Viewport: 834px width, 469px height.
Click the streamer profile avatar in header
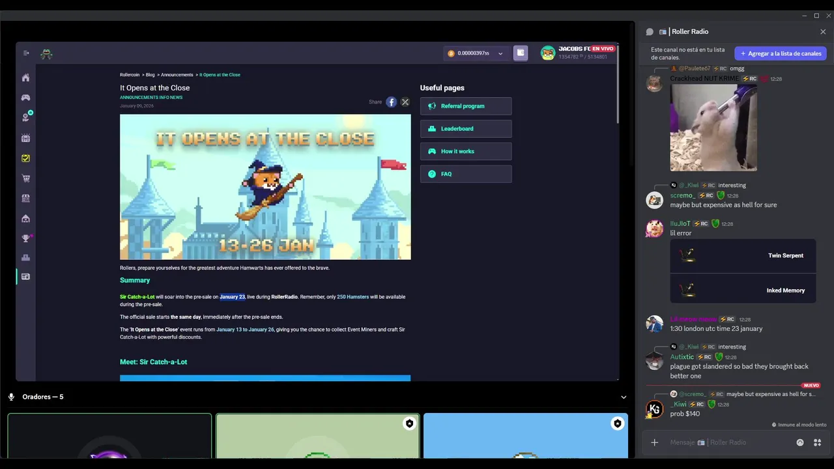[548, 53]
